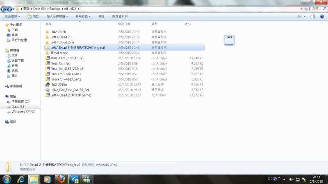Viewport: 328px width, 184px height.
Task: Refresh the folder view in address bar
Action: point(306,9)
